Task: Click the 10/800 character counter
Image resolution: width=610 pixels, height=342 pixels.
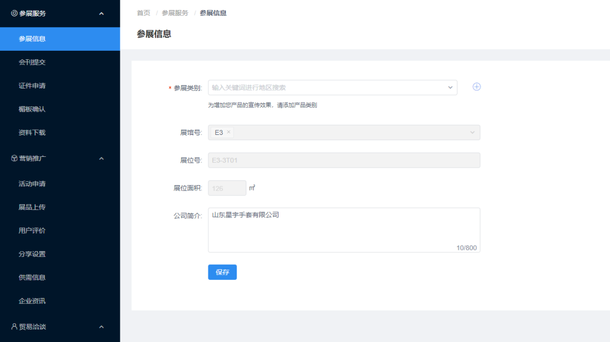Action: 467,248
